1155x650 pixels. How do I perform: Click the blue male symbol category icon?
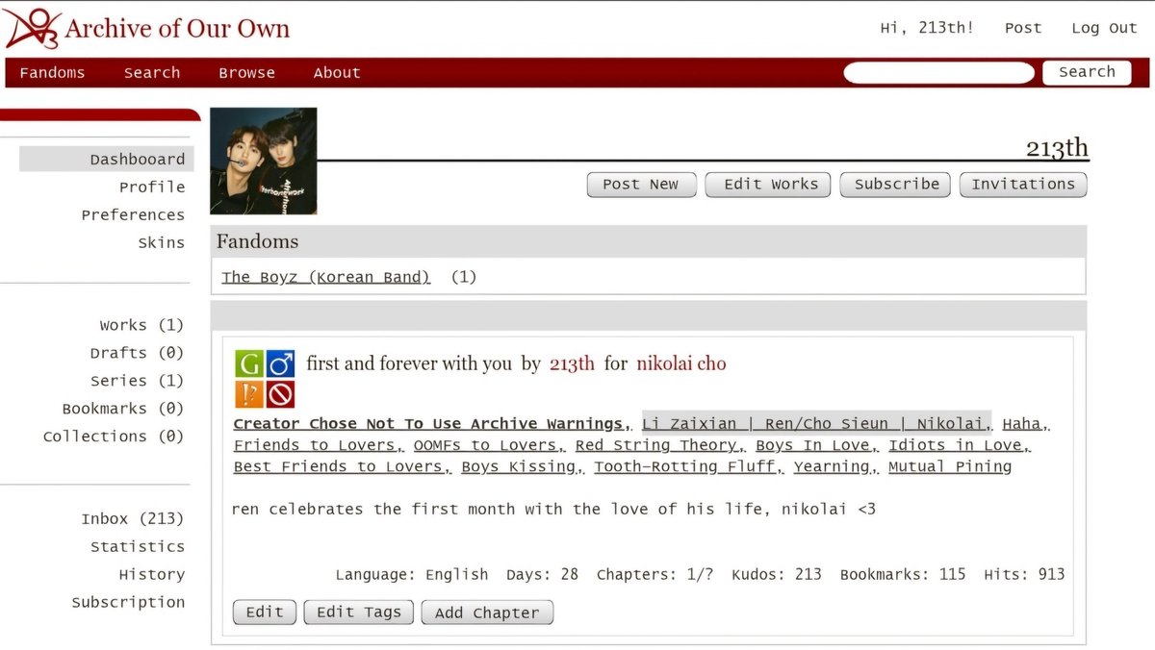pos(280,363)
